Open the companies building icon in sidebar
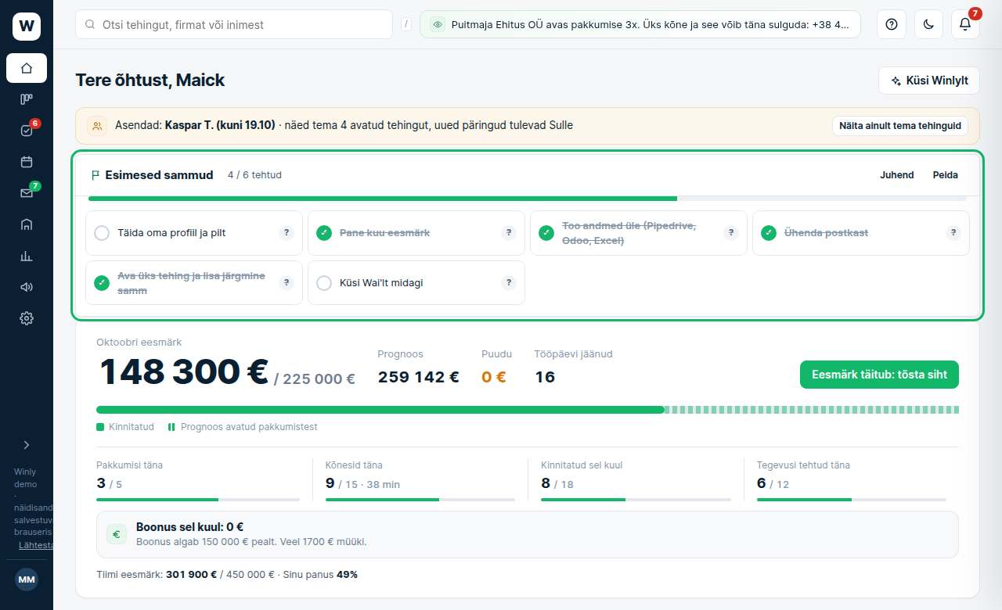Image resolution: width=1002 pixels, height=610 pixels. pyautogui.click(x=27, y=224)
